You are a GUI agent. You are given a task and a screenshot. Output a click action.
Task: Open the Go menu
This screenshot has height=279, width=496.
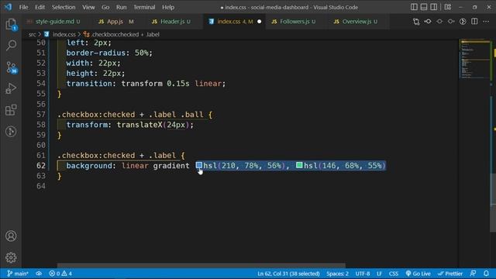click(105, 7)
